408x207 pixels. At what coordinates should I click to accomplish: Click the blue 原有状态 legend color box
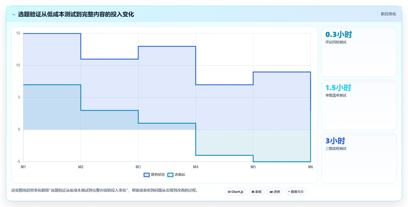147,175
